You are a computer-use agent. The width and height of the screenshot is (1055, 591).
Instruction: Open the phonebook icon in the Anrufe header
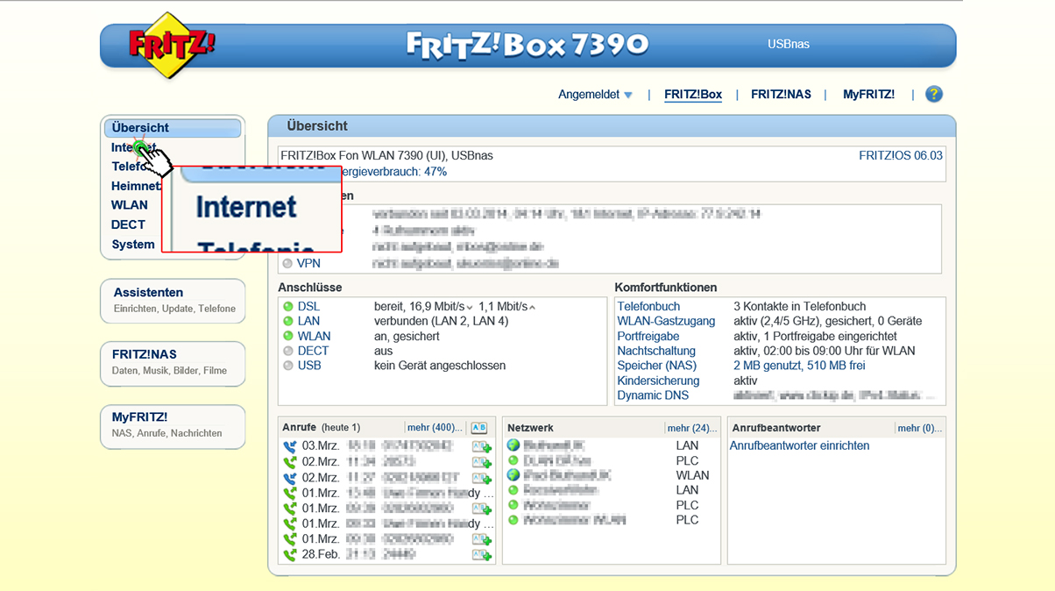point(479,428)
